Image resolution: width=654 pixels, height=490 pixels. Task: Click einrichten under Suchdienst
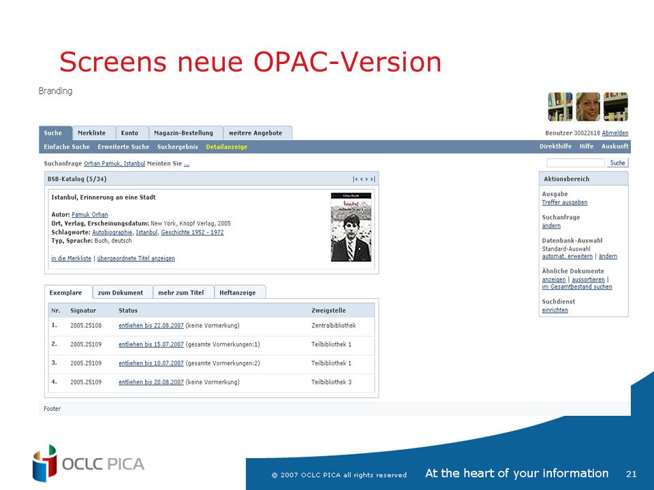click(555, 310)
